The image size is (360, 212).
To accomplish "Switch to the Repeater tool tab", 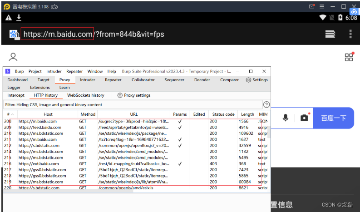I will pos(113,80).
